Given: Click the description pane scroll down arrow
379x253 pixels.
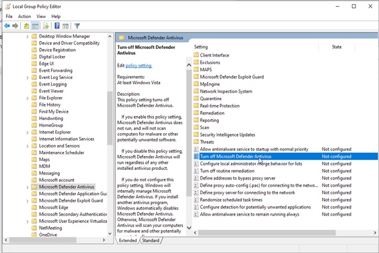Looking at the screenshot, I should point(189,228).
